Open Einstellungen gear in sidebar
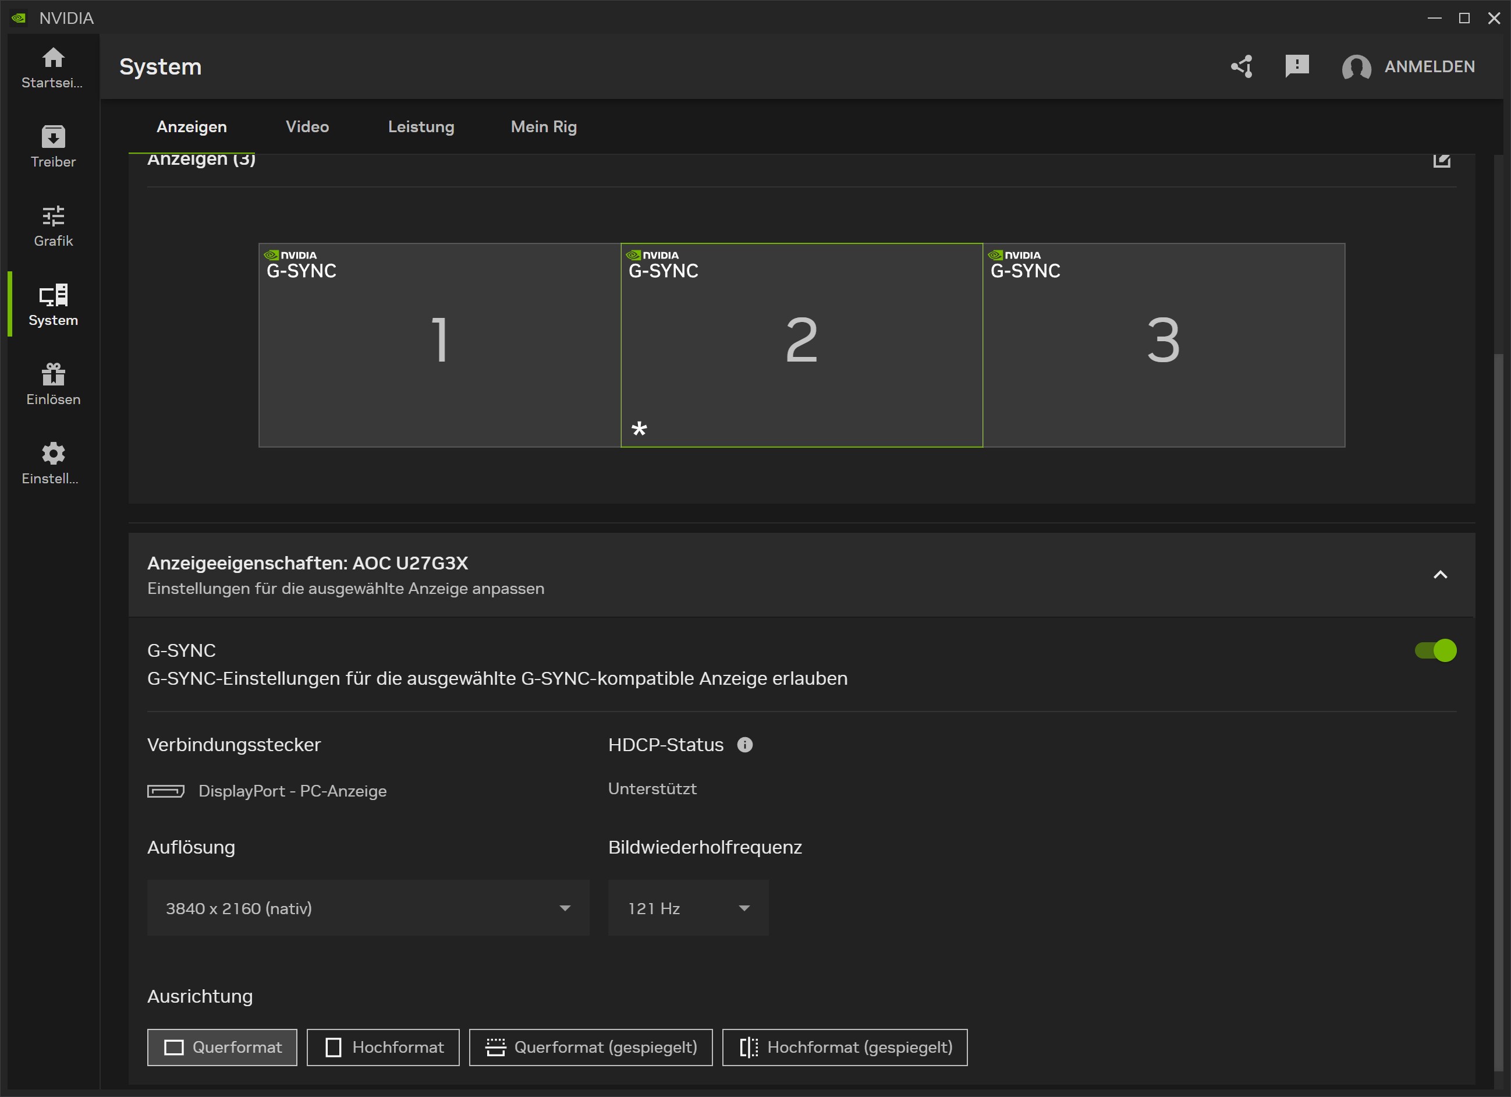The image size is (1511, 1097). pyautogui.click(x=52, y=463)
